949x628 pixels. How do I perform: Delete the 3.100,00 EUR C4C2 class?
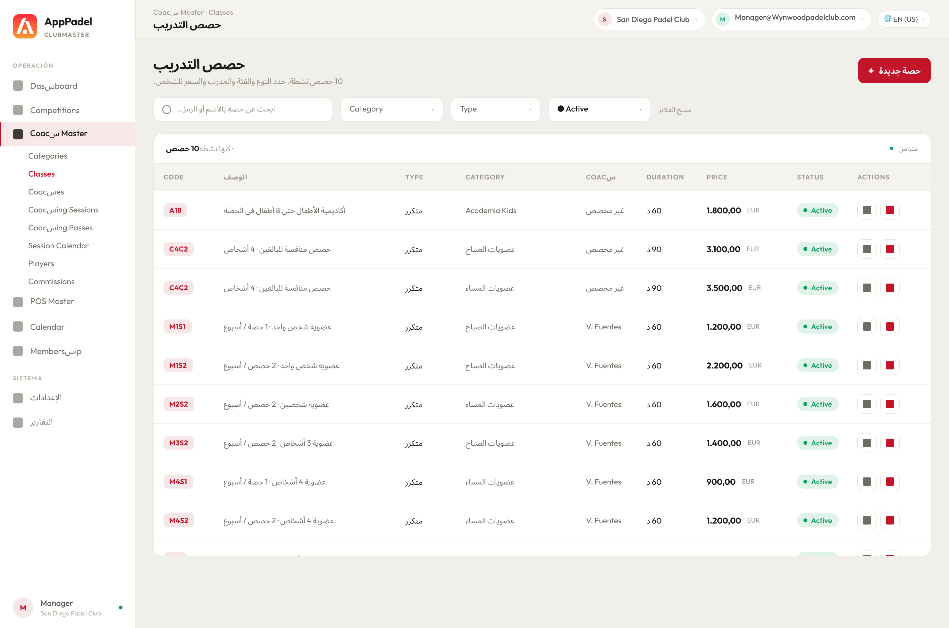click(x=890, y=249)
